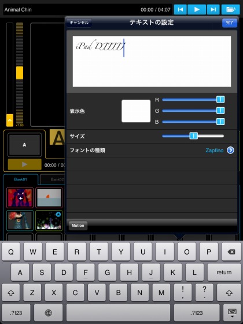
Task: Tap the キャンセル button
Action: pos(79,23)
